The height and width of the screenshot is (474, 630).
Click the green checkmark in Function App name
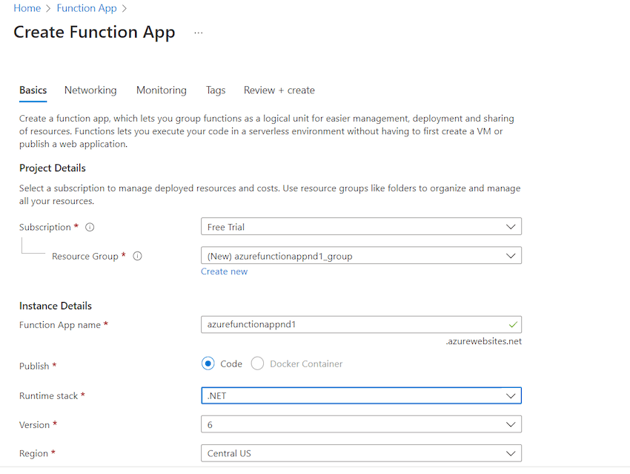coord(513,324)
